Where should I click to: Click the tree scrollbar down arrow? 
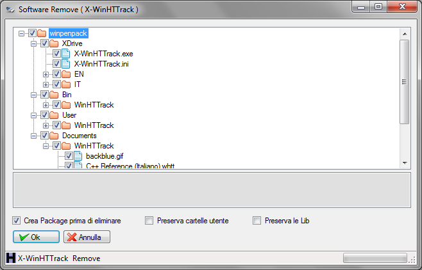click(x=405, y=163)
